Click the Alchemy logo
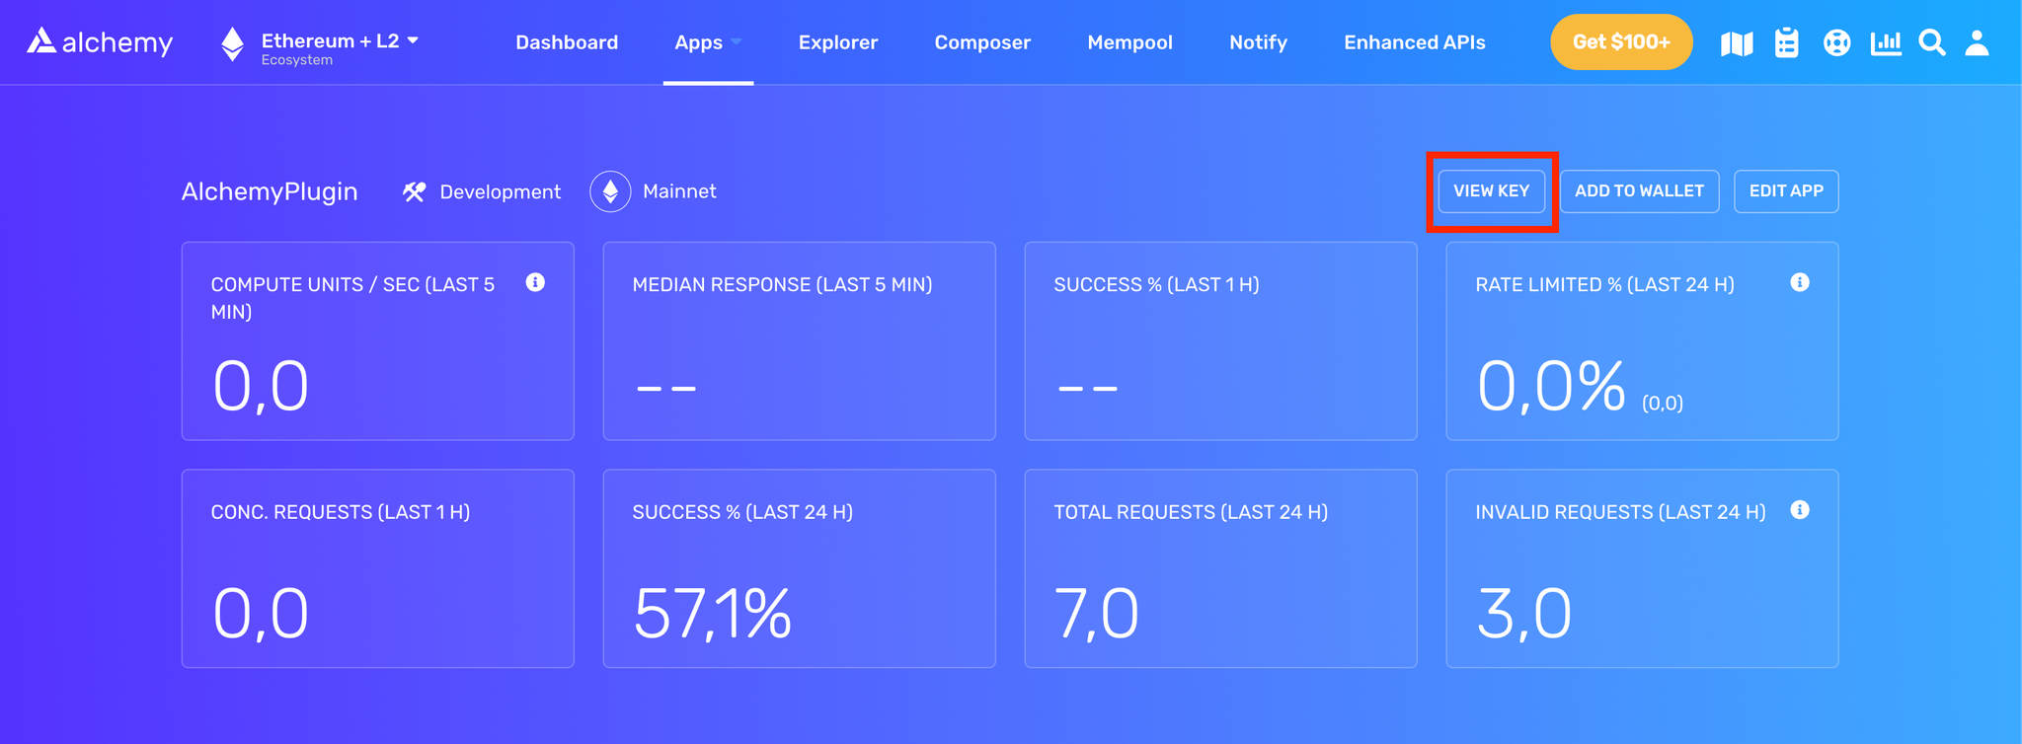2022x744 pixels. [x=100, y=41]
